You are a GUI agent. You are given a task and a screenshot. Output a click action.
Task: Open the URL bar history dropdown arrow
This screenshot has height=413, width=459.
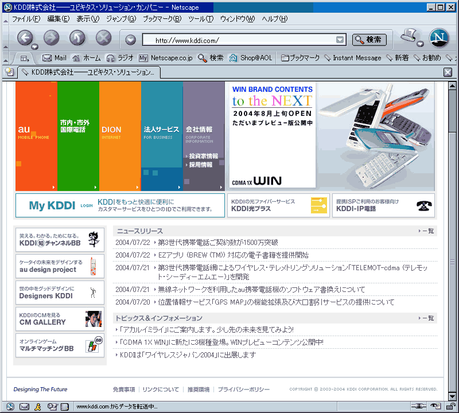click(340, 40)
